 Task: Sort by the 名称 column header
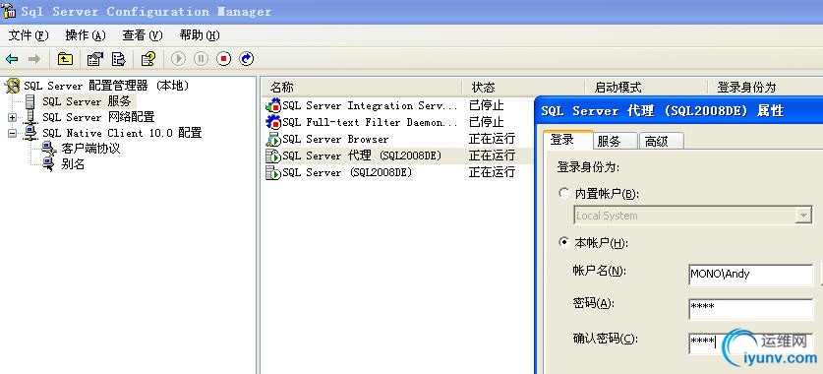pyautogui.click(x=361, y=88)
